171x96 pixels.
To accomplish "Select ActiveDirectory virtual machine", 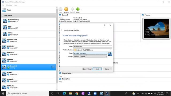I will (x=28, y=21).
